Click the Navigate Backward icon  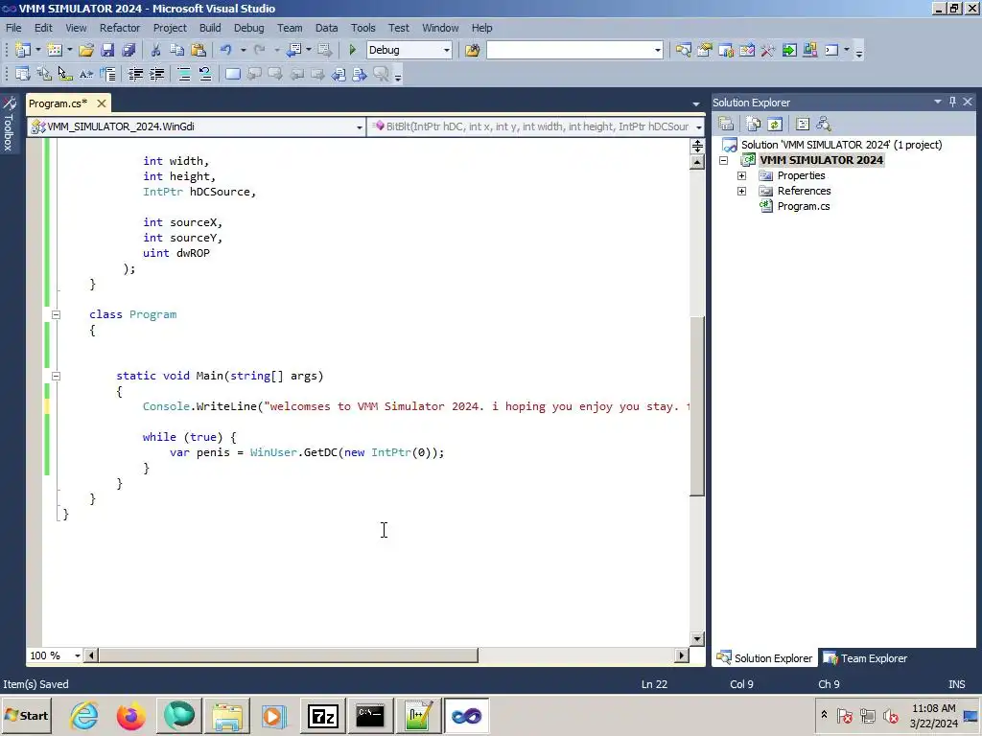(x=293, y=50)
